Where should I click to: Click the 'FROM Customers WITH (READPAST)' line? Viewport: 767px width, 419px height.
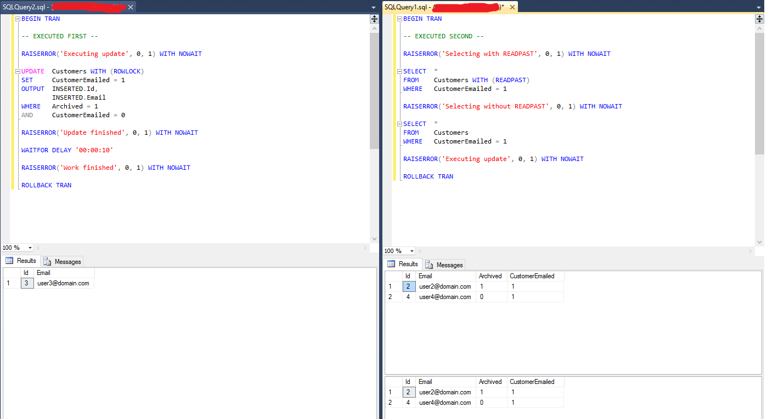click(x=466, y=80)
